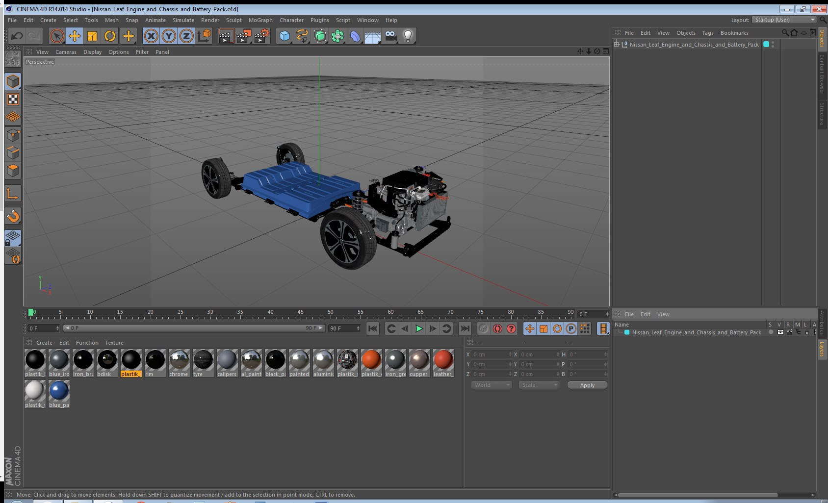The height and width of the screenshot is (503, 828).
Task: Select the blue_pa material swatch
Action: tap(59, 391)
